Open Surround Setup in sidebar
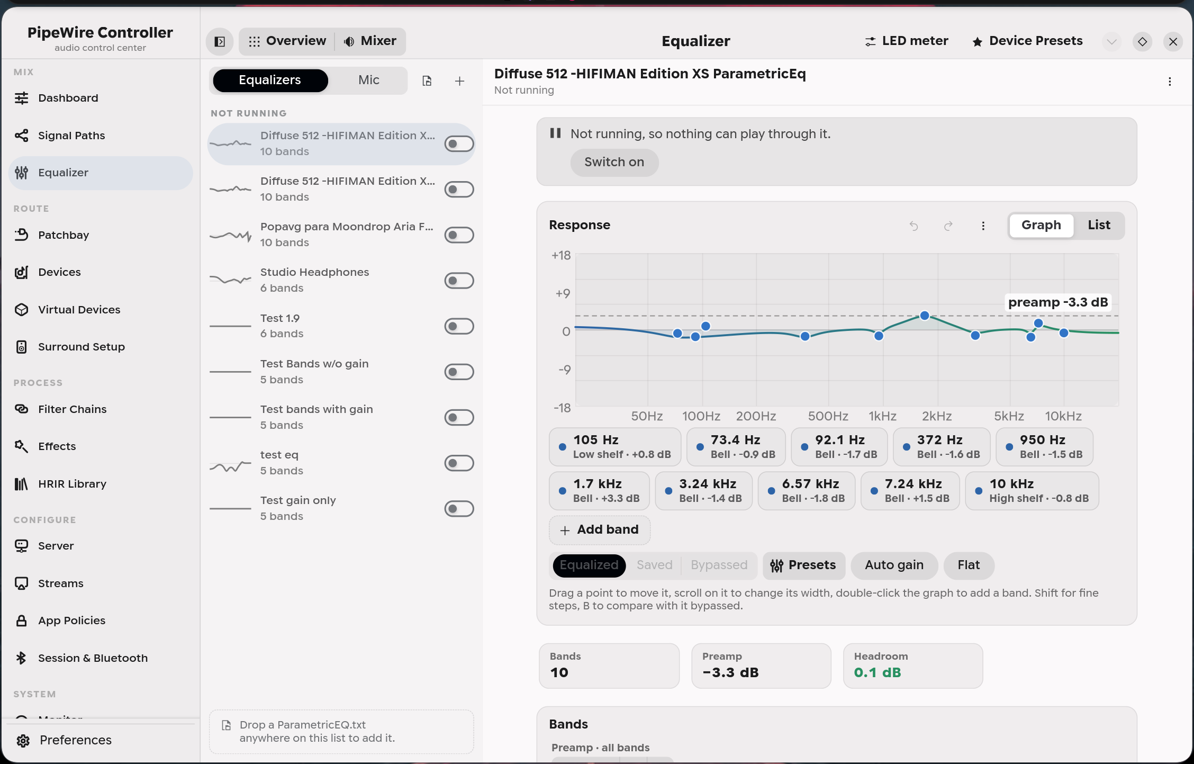This screenshot has height=764, width=1194. [101, 347]
